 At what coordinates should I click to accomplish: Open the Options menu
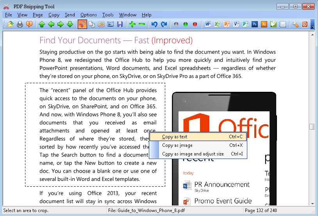pos(89,15)
